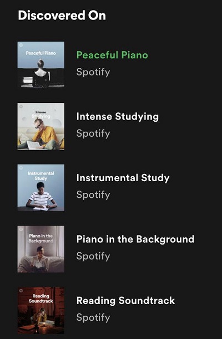Screen dimensions: 222x339
Task: Click Spotify under Peaceful Piano
Action: click(x=93, y=72)
